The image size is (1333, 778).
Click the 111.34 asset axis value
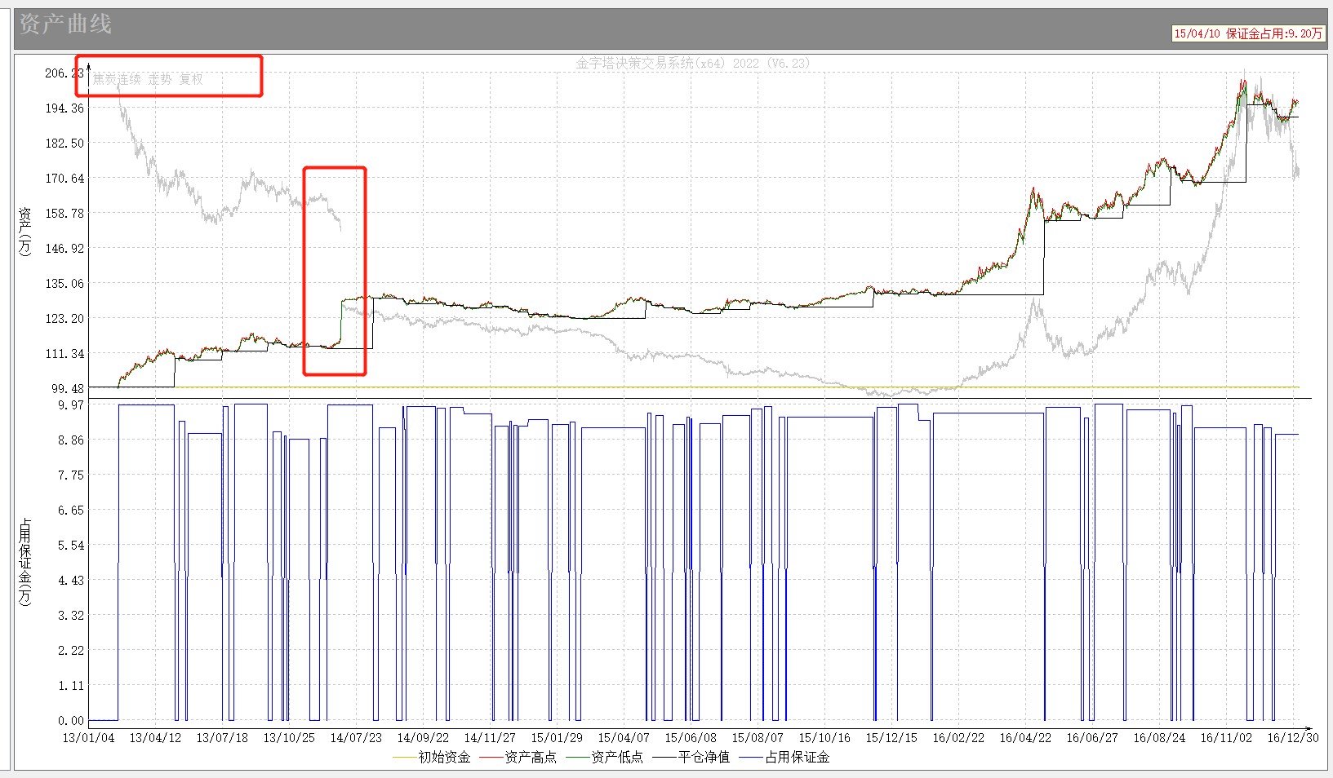click(64, 354)
